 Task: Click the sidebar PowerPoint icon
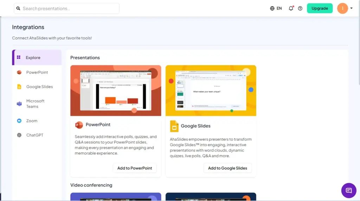pos(19,72)
